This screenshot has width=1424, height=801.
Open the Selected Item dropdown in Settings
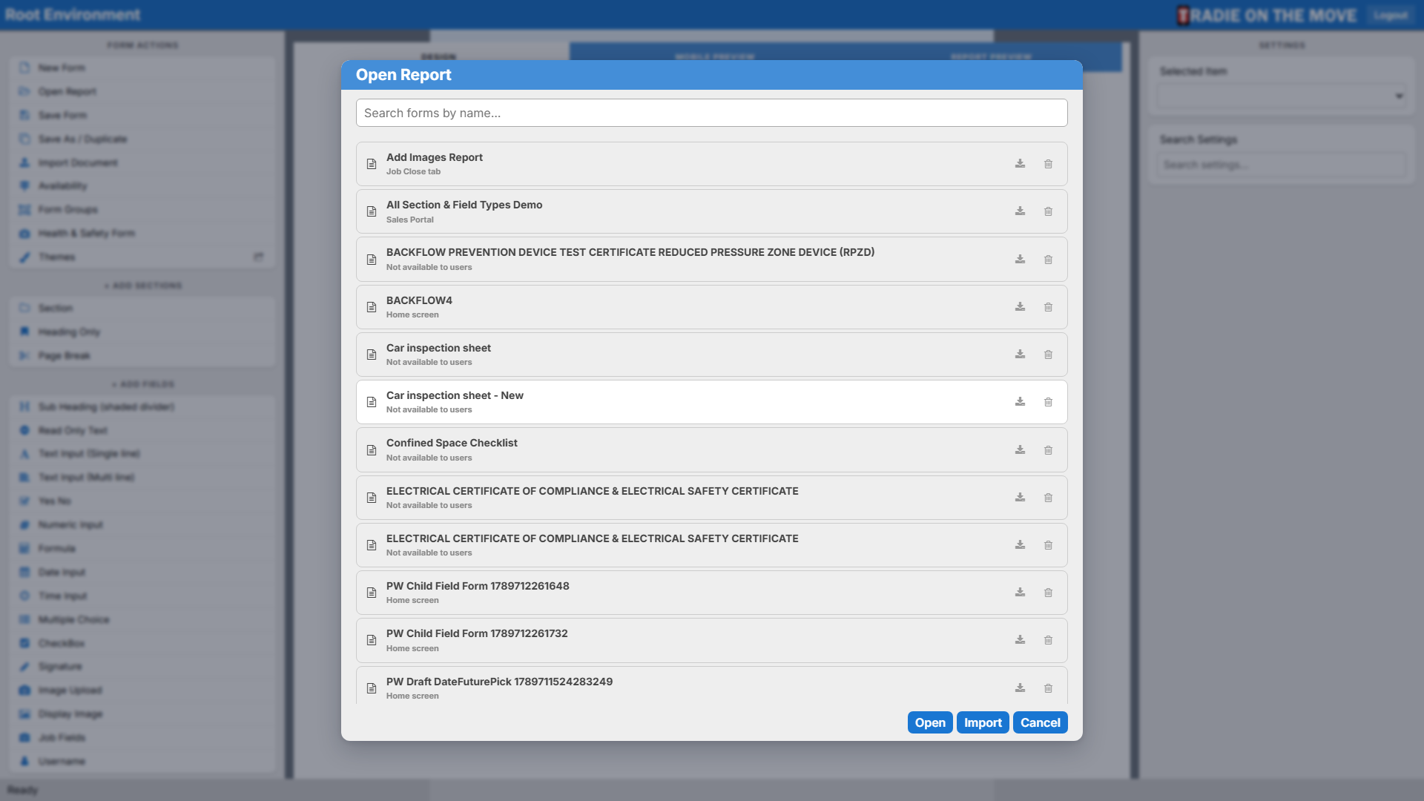point(1281,96)
